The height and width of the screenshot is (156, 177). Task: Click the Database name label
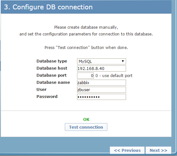[53, 82]
